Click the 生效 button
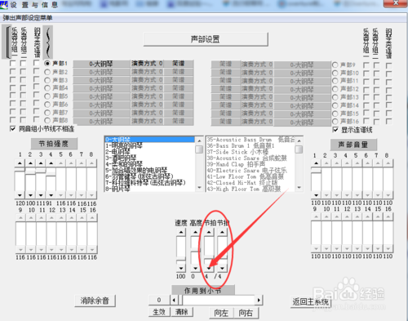The width and height of the screenshot is (408, 321). pos(159,312)
